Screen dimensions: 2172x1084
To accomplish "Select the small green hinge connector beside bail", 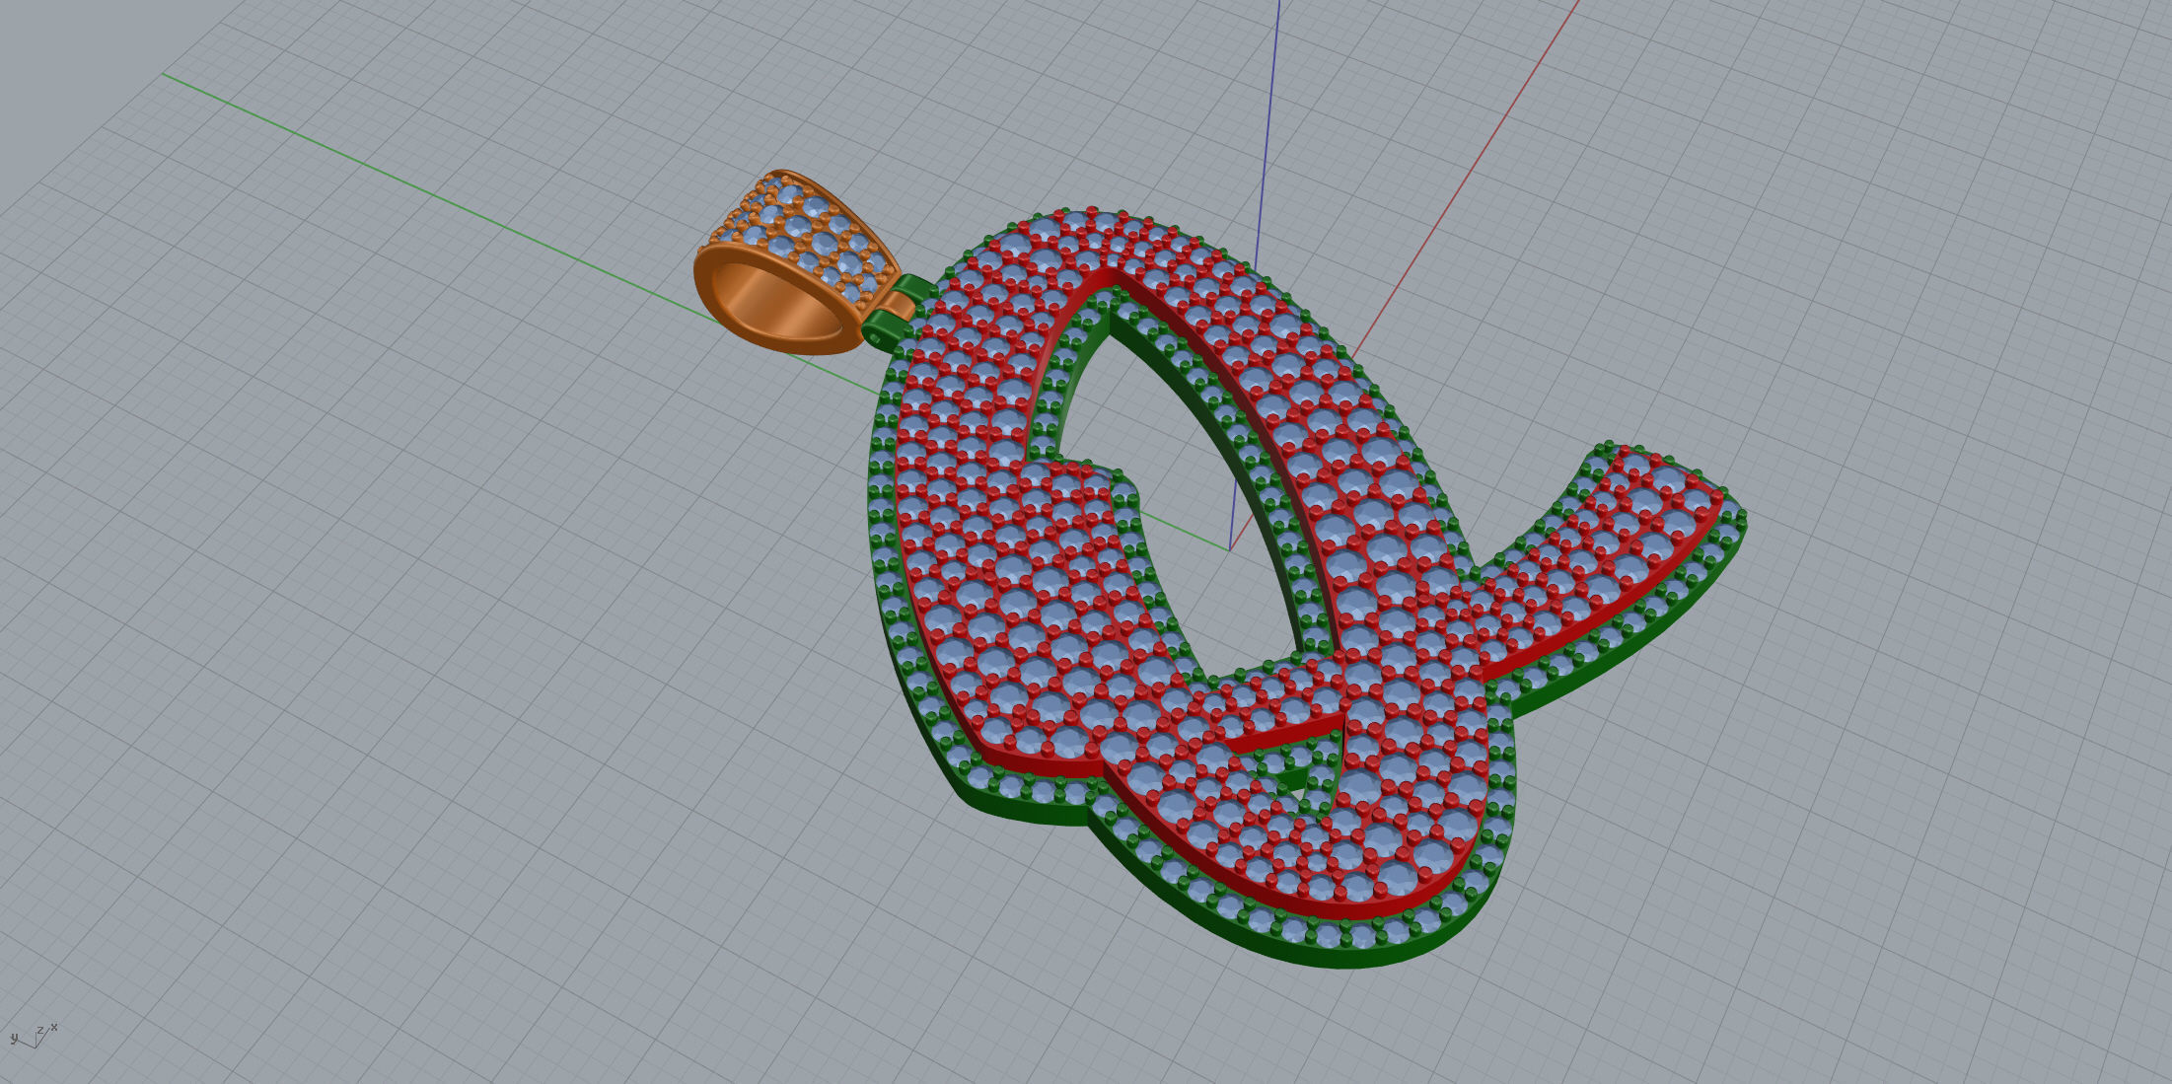I will 897,312.
